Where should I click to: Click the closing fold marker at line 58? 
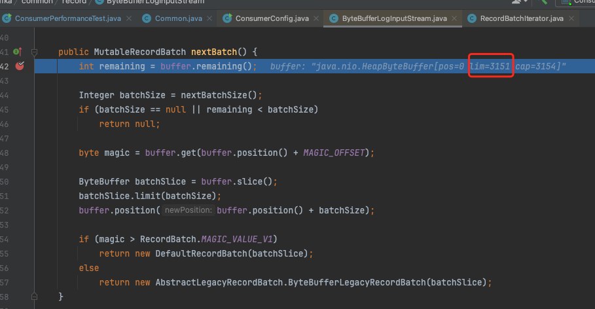pyautogui.click(x=34, y=297)
